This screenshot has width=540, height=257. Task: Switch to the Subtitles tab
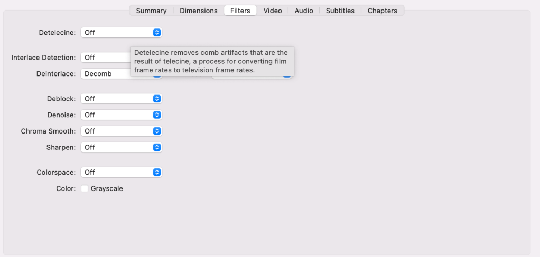click(340, 11)
